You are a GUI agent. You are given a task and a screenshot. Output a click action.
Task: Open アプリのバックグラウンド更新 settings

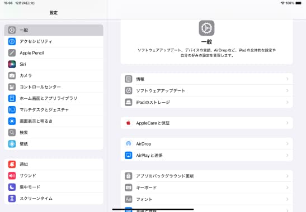tap(206, 176)
